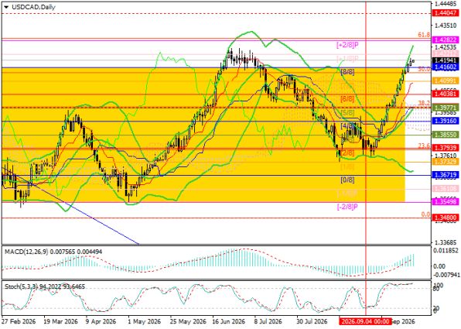The image size is (461, 329).
Task: Select the red 2026.09.04 00:00 date marker
Action: [365, 321]
